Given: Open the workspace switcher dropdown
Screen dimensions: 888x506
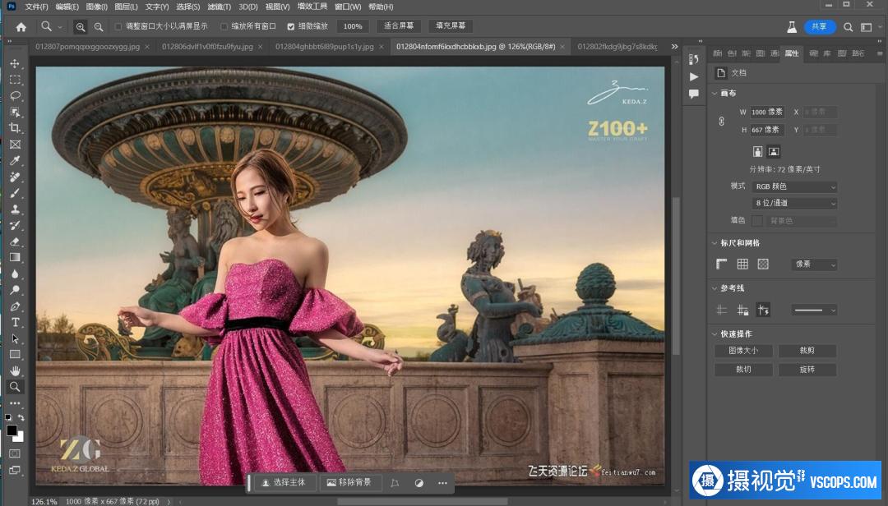Looking at the screenshot, I should click(x=867, y=26).
